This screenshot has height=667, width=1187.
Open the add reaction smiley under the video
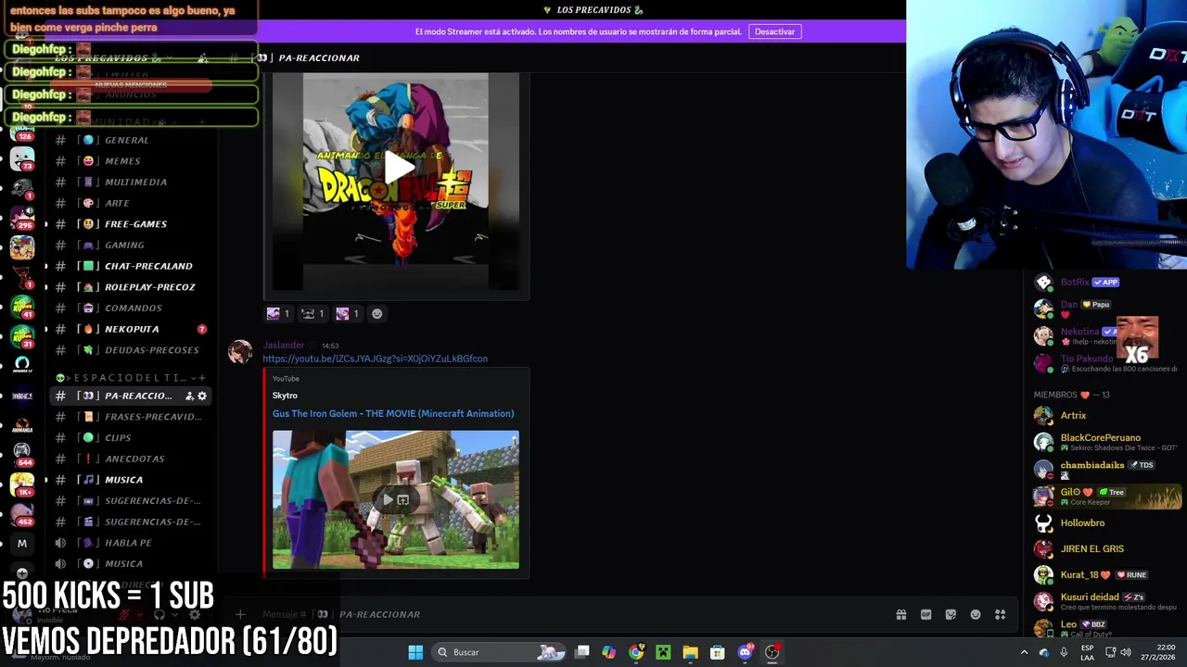(x=377, y=314)
